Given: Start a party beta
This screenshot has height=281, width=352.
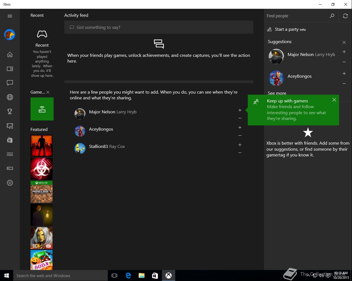Looking at the screenshot, I should 286,29.
